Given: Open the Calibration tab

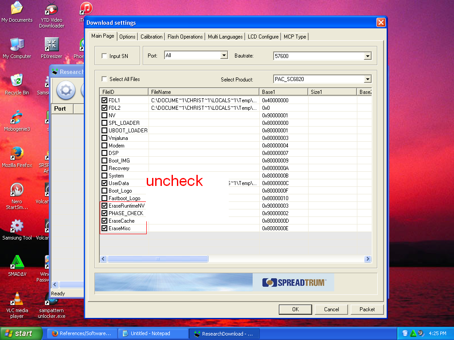Looking at the screenshot, I should point(152,37).
